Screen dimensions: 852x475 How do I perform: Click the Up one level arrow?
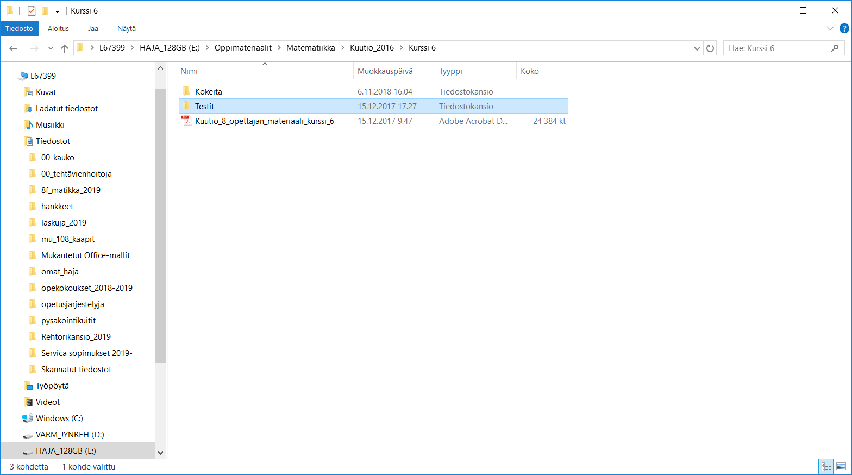pyautogui.click(x=65, y=48)
